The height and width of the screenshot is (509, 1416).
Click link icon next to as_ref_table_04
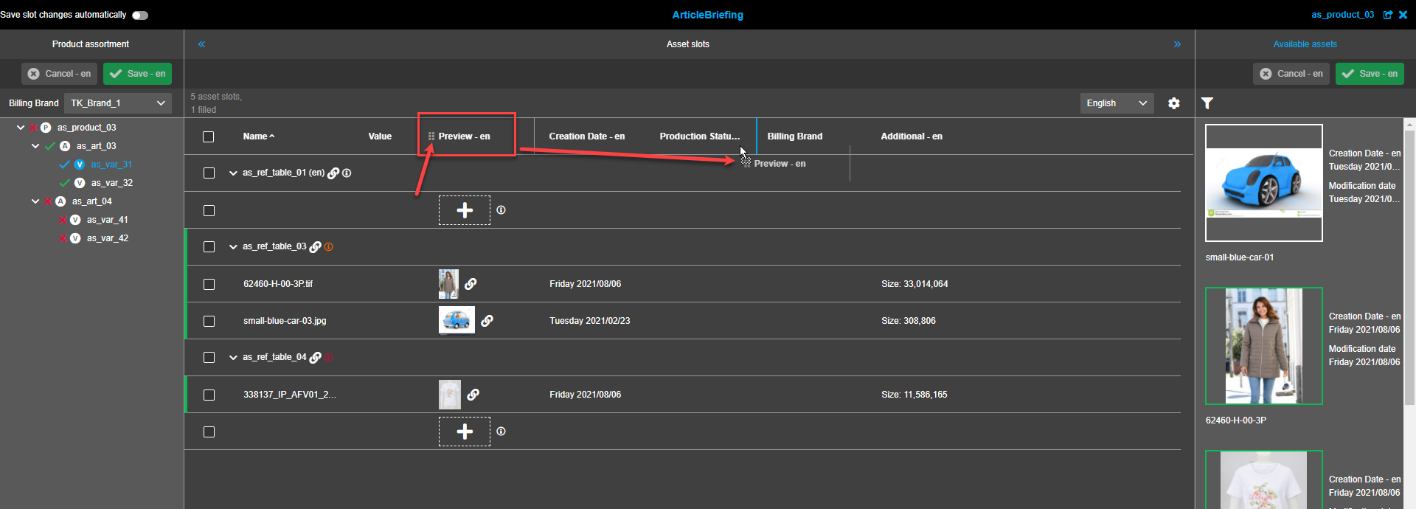315,358
